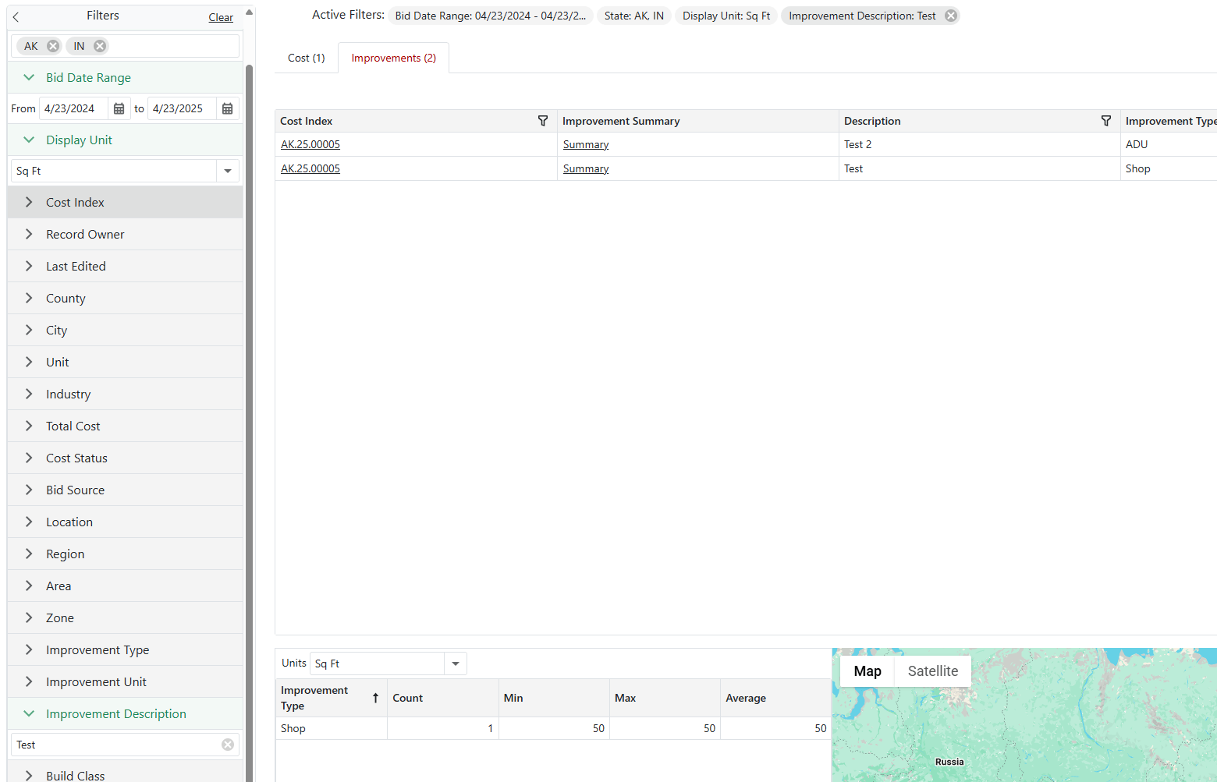
Task: Clear the Test text in description field
Action: click(228, 745)
